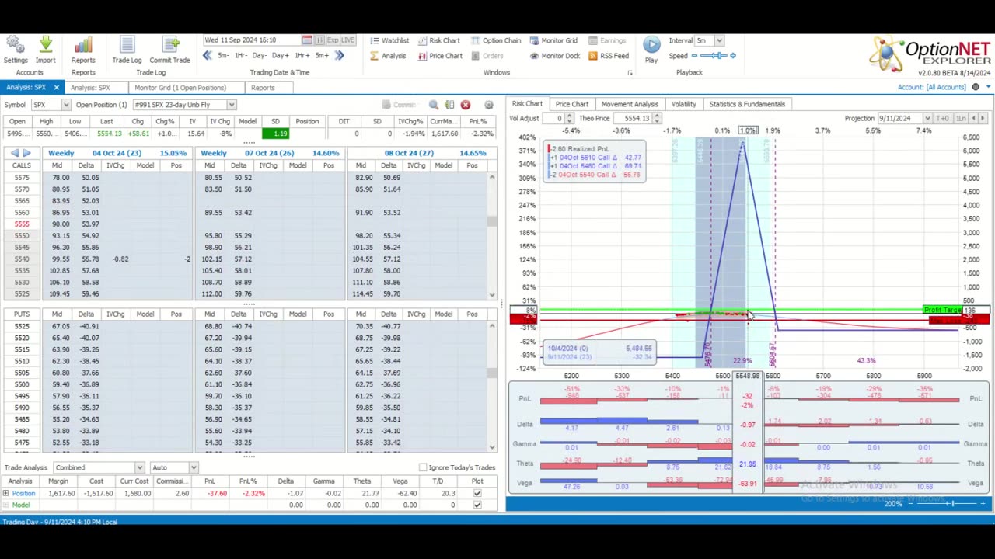Open the Monitor Dock window
The width and height of the screenshot is (995, 559).
555,56
